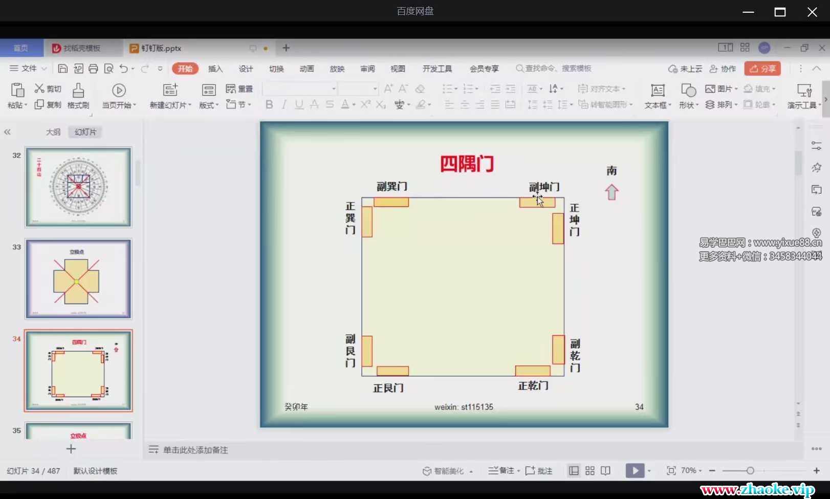Open the Shapes (形状) tool
Screen dimensions: 830x499
[688, 91]
